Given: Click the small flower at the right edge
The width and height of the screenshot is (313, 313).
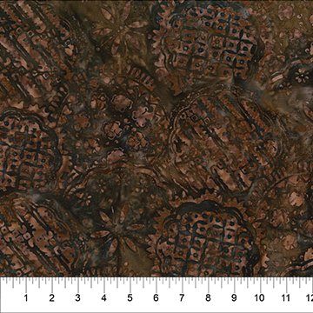Looking at the screenshot, I should click(302, 76).
